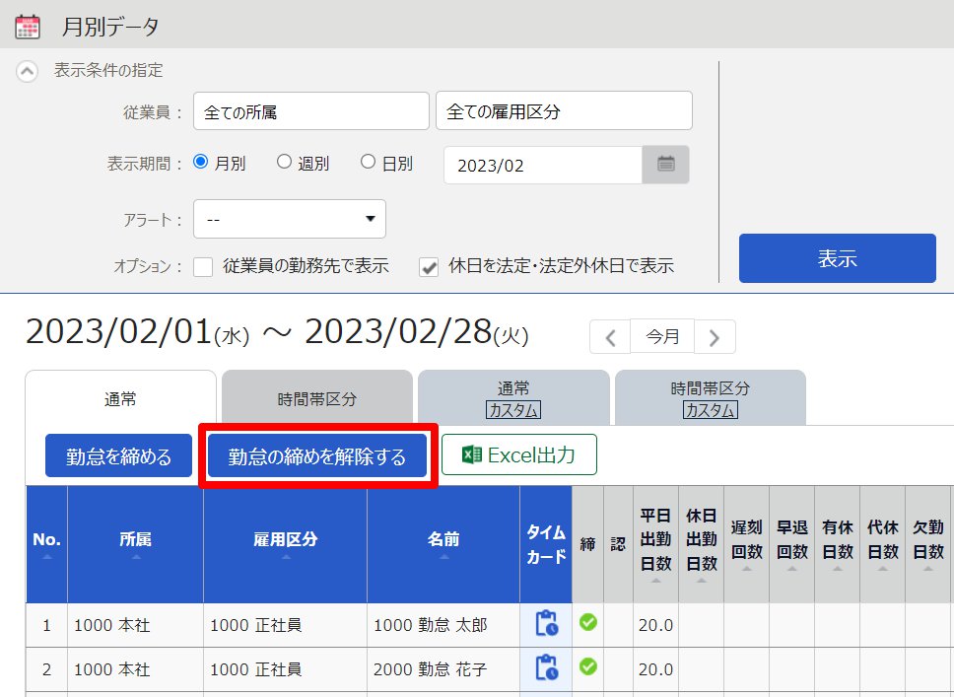Jump to 今月 button
Viewport: 954px width, 697px height.
point(662,336)
